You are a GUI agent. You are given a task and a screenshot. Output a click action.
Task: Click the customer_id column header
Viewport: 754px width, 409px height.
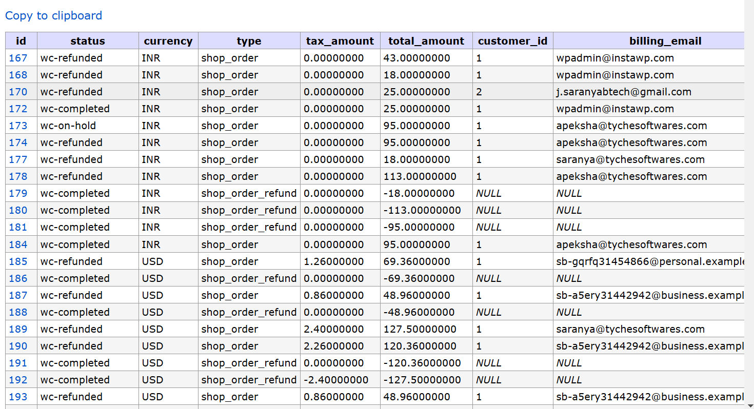512,41
